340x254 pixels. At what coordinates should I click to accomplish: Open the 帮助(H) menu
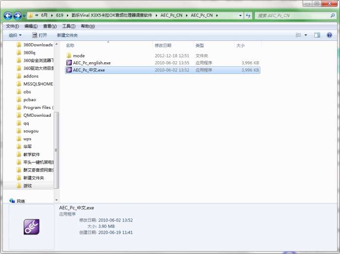coord(88,26)
